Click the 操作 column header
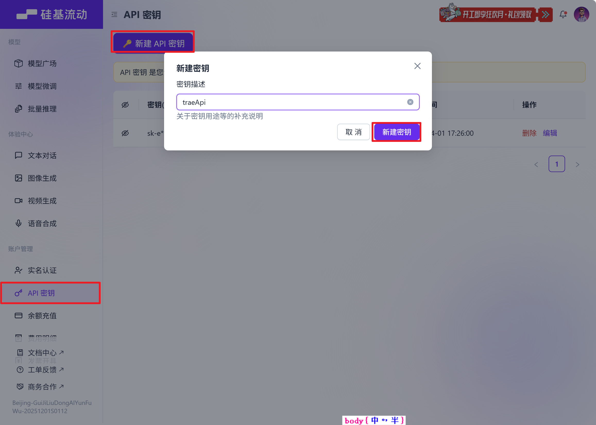Image resolution: width=596 pixels, height=425 pixels. pos(529,105)
